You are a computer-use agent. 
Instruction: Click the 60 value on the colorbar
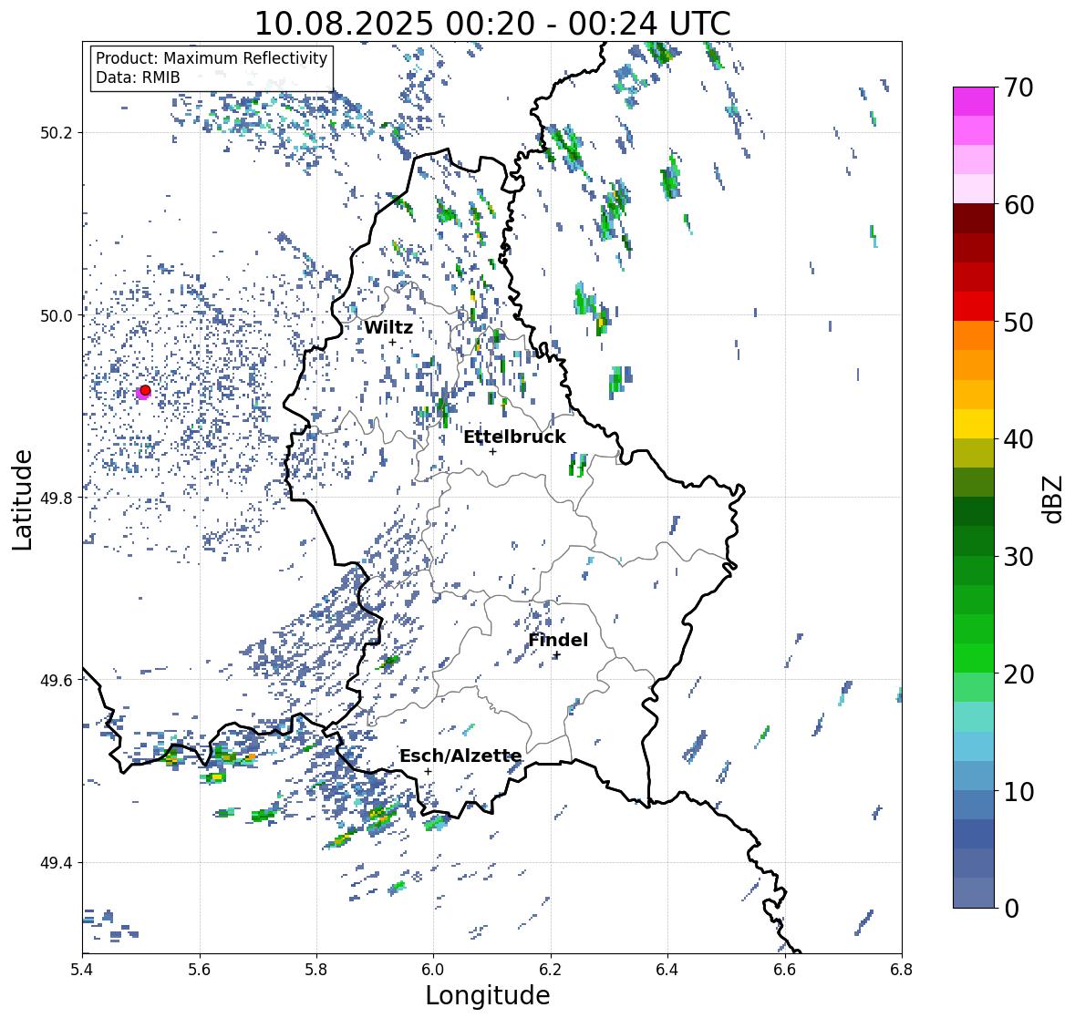click(x=1018, y=205)
